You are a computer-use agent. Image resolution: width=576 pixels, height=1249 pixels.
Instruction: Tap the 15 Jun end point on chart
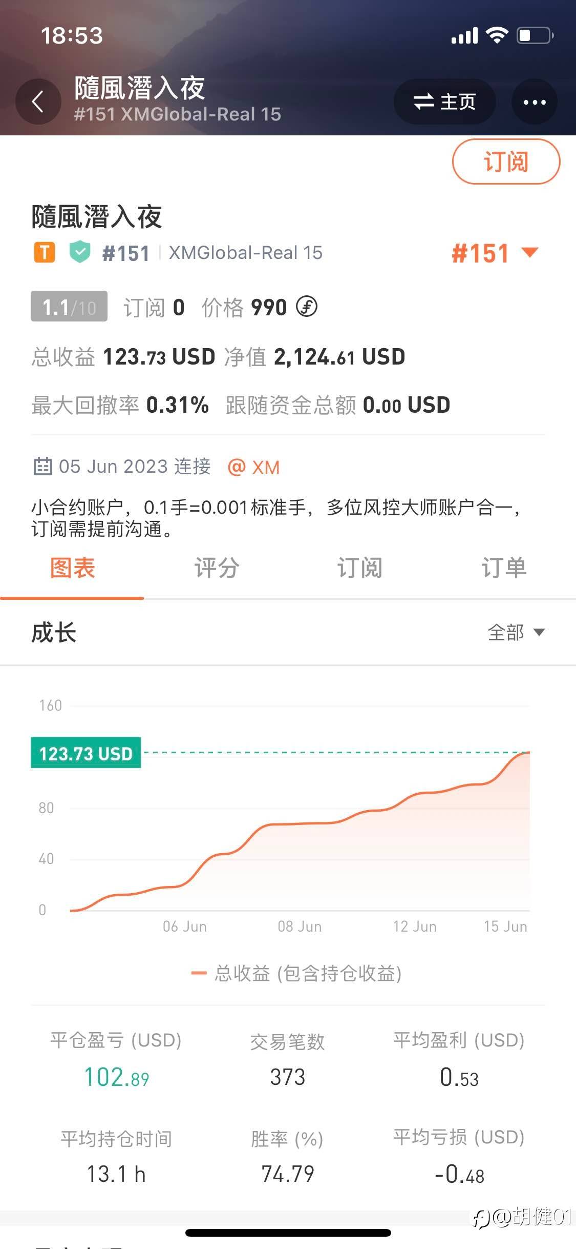pyautogui.click(x=528, y=753)
